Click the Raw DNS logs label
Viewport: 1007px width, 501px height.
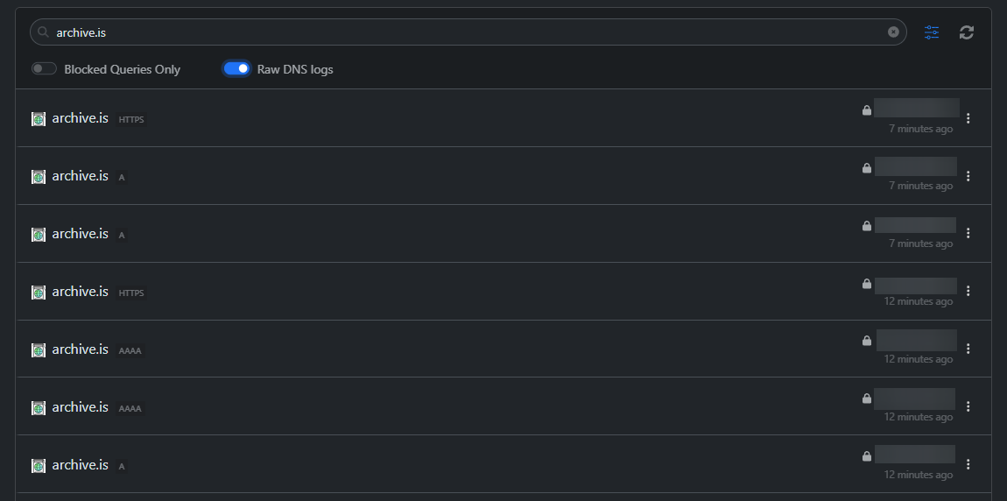point(295,69)
